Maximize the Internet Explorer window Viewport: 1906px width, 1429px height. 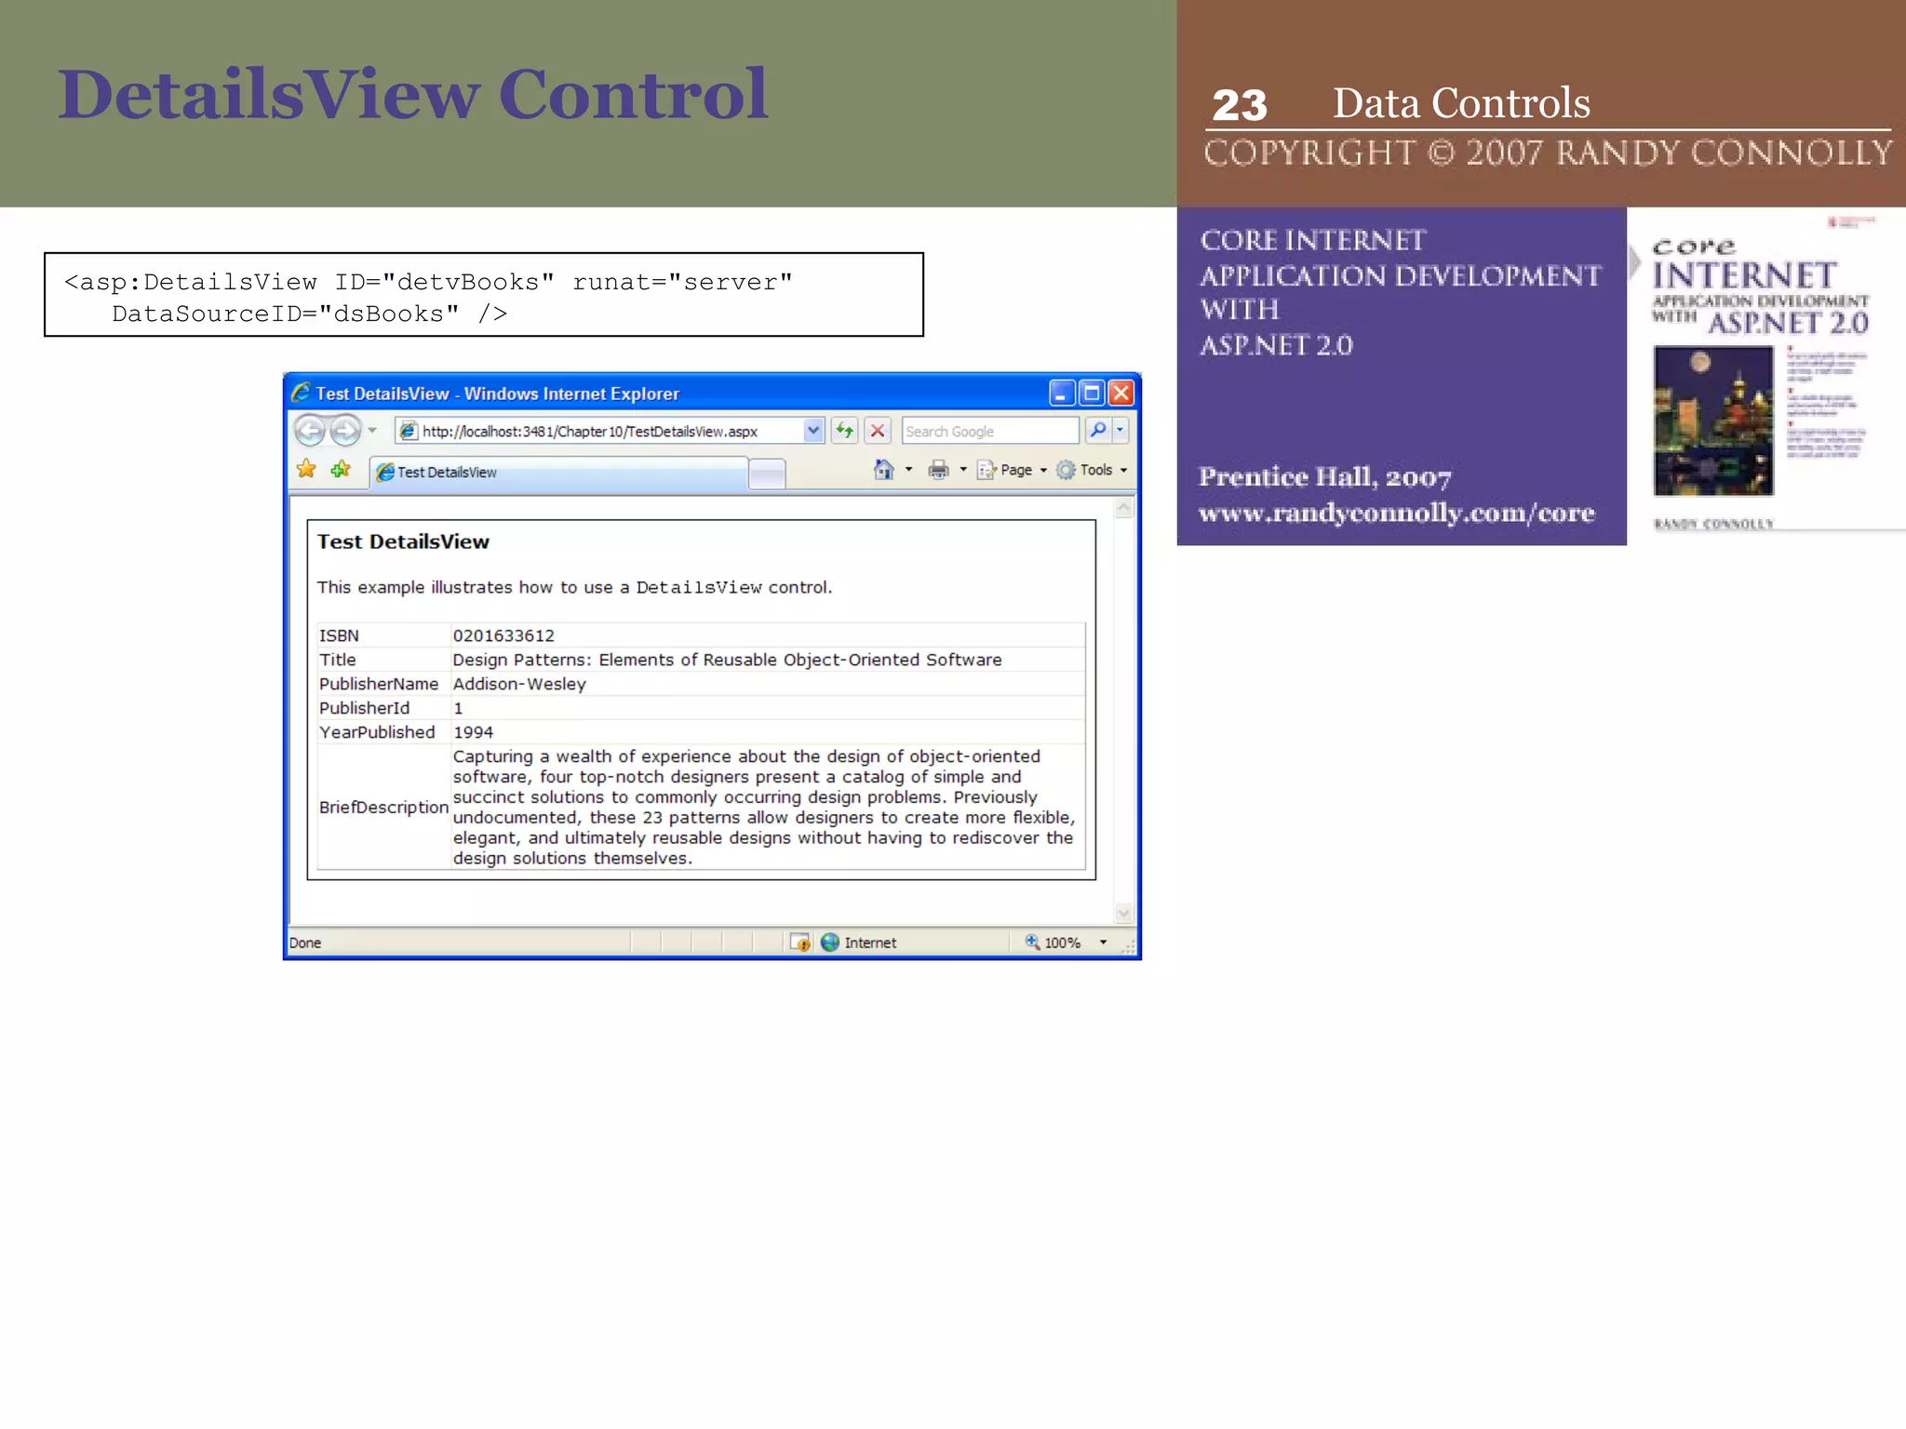click(1091, 393)
